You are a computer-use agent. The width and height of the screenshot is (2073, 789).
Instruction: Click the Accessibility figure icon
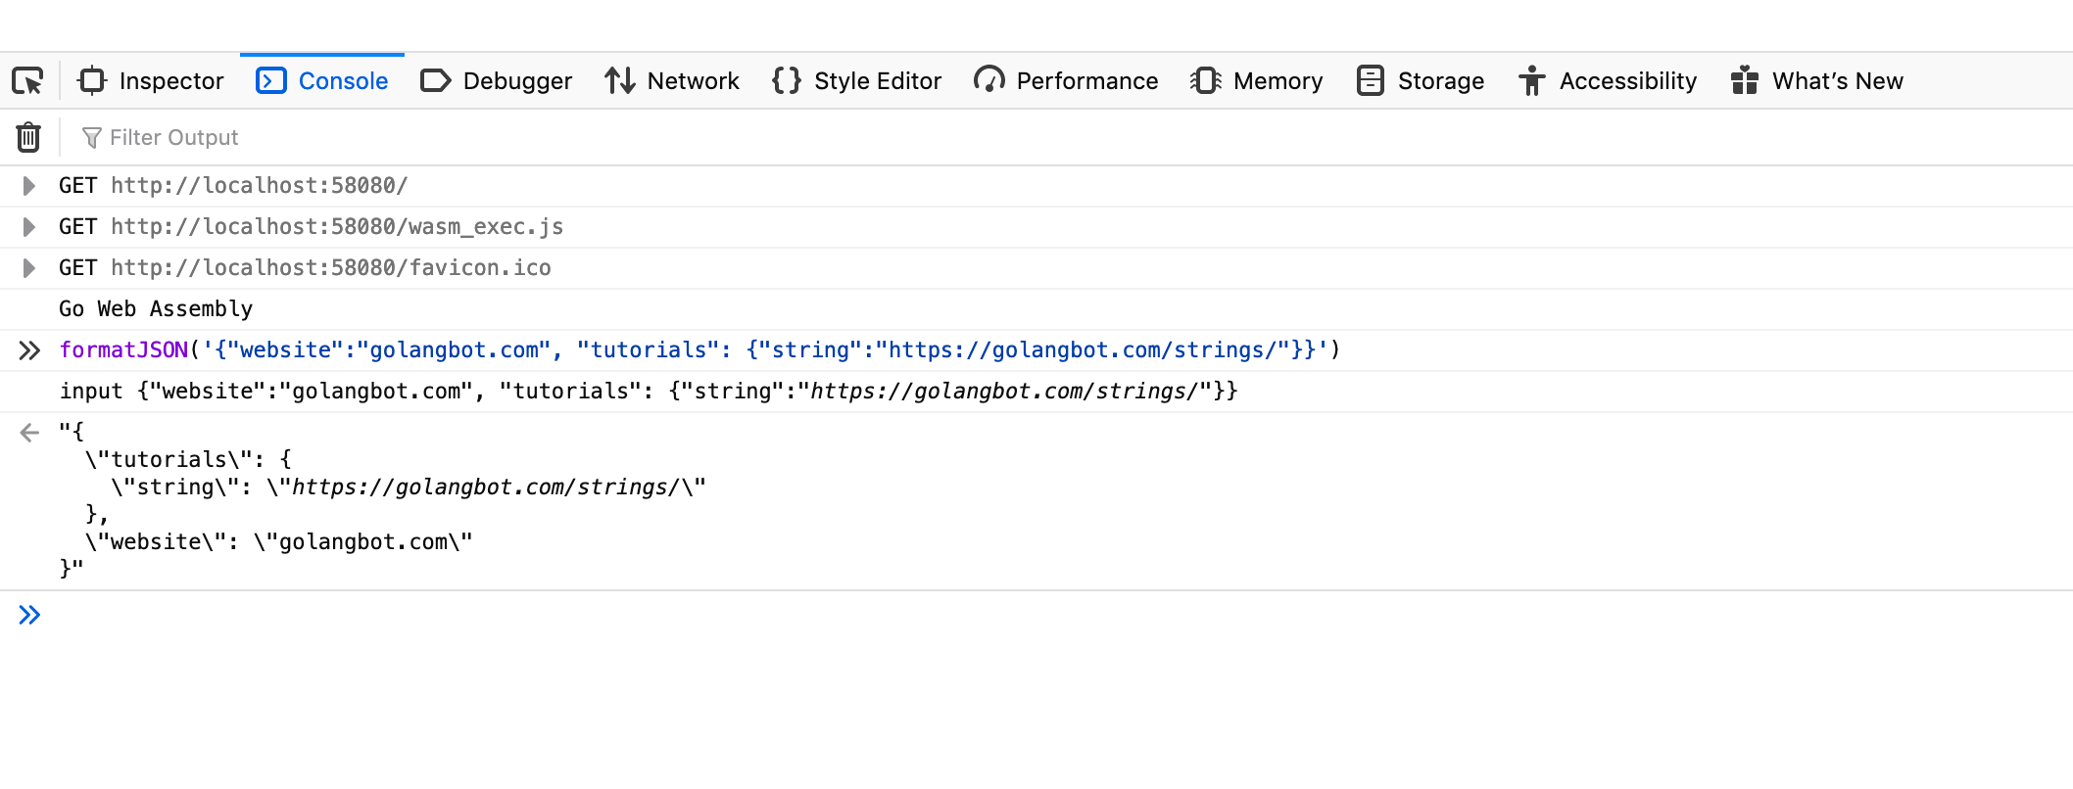pyautogui.click(x=1531, y=80)
